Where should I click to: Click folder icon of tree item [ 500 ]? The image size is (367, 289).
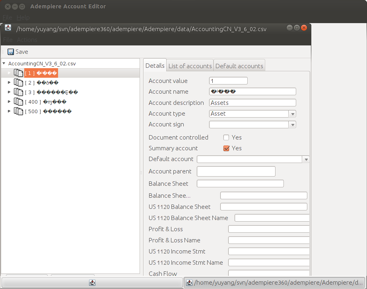(x=19, y=111)
